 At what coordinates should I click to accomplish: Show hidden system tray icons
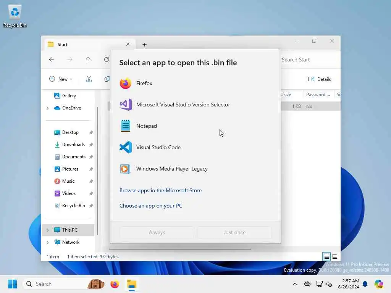tap(295, 284)
